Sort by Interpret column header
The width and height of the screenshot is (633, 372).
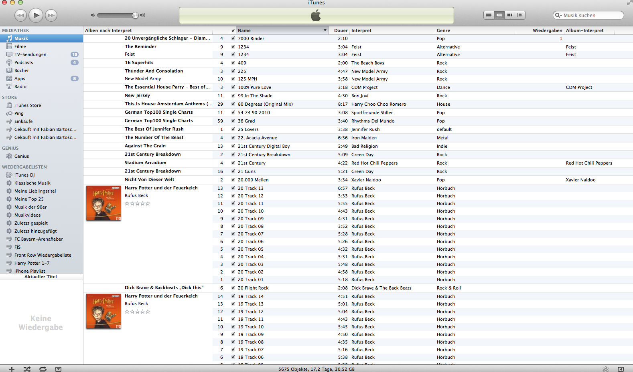[392, 30]
